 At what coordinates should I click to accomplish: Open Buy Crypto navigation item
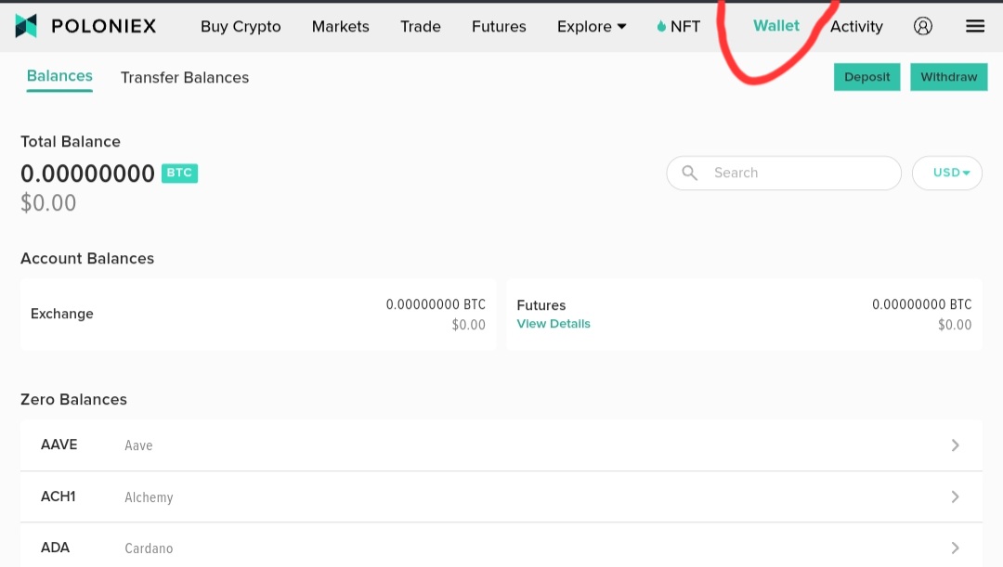point(241,26)
